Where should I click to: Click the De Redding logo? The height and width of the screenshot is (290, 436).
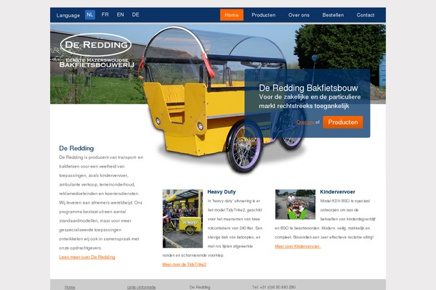point(97,51)
